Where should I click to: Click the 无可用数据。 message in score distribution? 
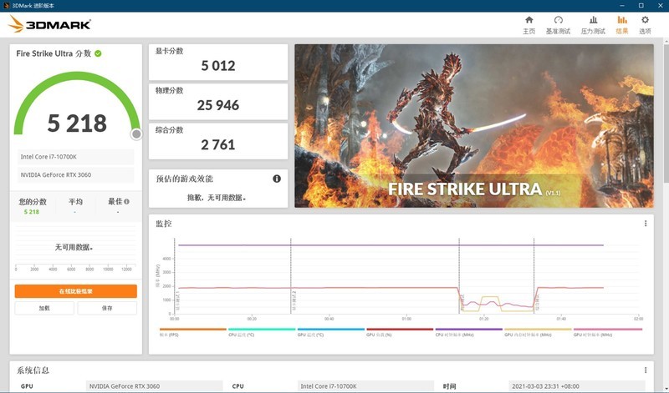[x=74, y=247]
